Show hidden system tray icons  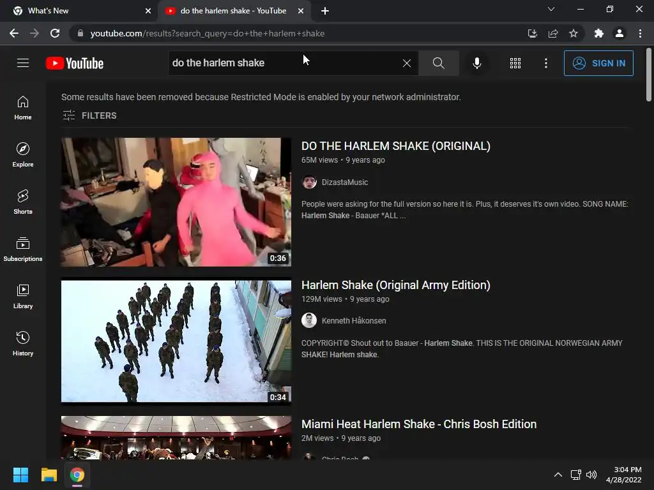click(558, 475)
